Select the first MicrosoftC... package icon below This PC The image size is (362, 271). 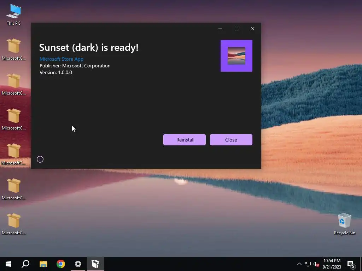click(14, 49)
